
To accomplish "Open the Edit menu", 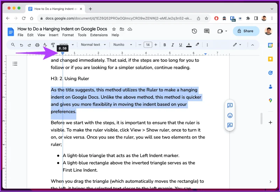I will [30, 35].
